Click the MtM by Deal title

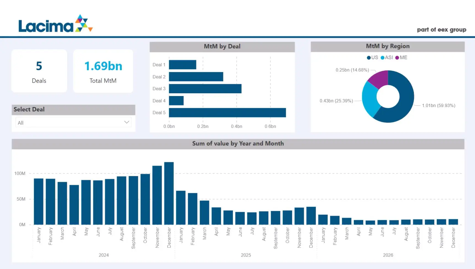222,46
